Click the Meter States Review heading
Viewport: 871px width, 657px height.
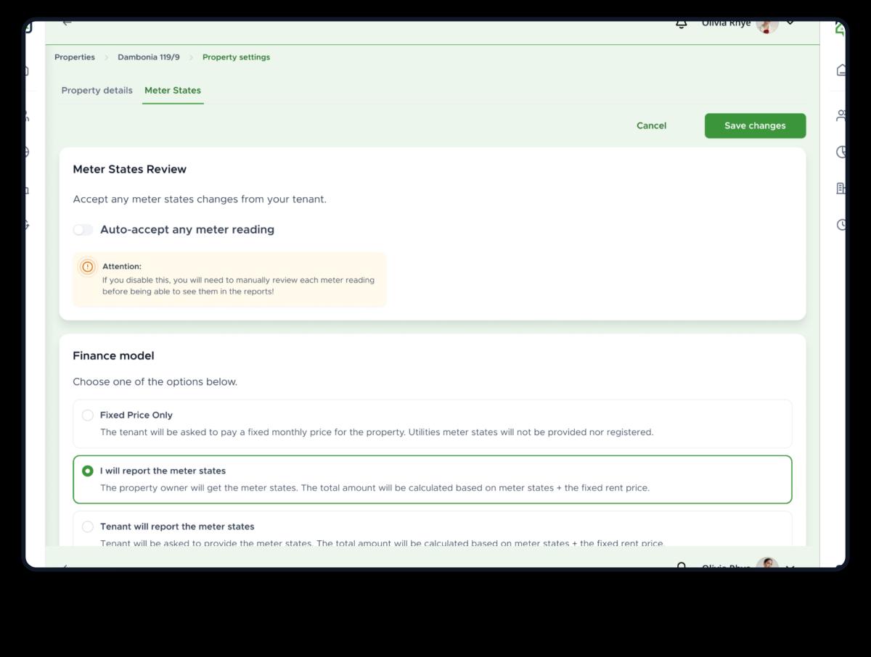tap(130, 169)
